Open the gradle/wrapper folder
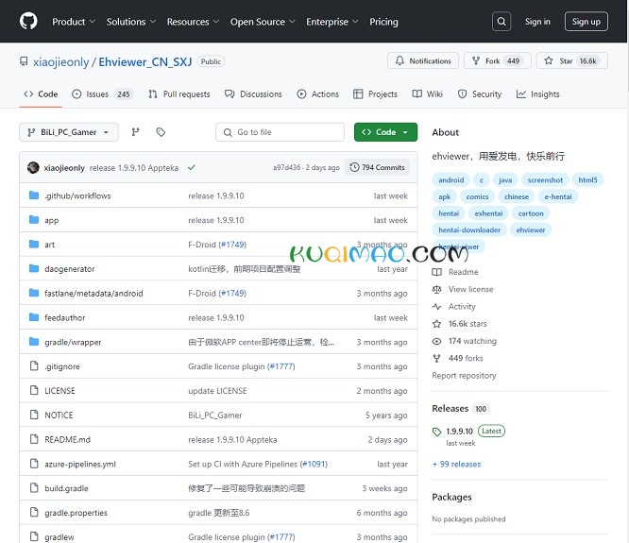The image size is (629, 543). (73, 342)
